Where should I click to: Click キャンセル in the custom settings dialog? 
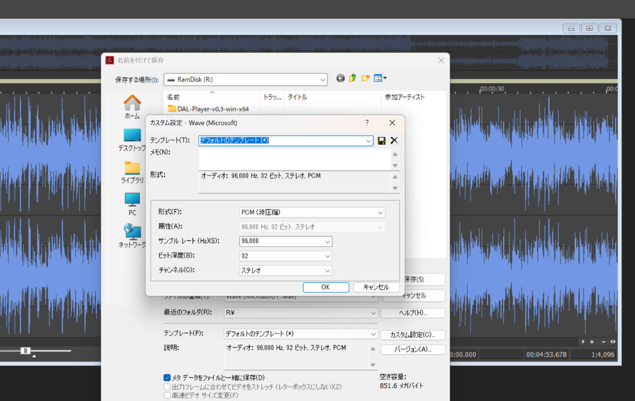click(x=376, y=287)
